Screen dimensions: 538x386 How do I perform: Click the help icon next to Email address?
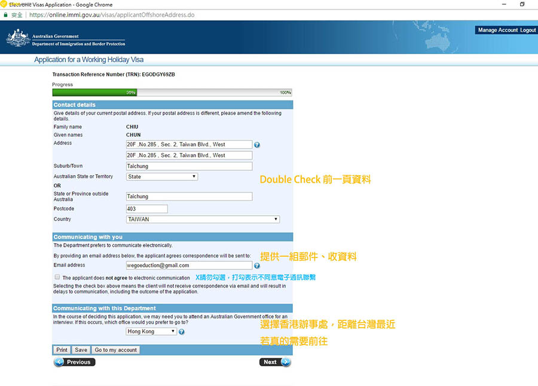(x=257, y=266)
